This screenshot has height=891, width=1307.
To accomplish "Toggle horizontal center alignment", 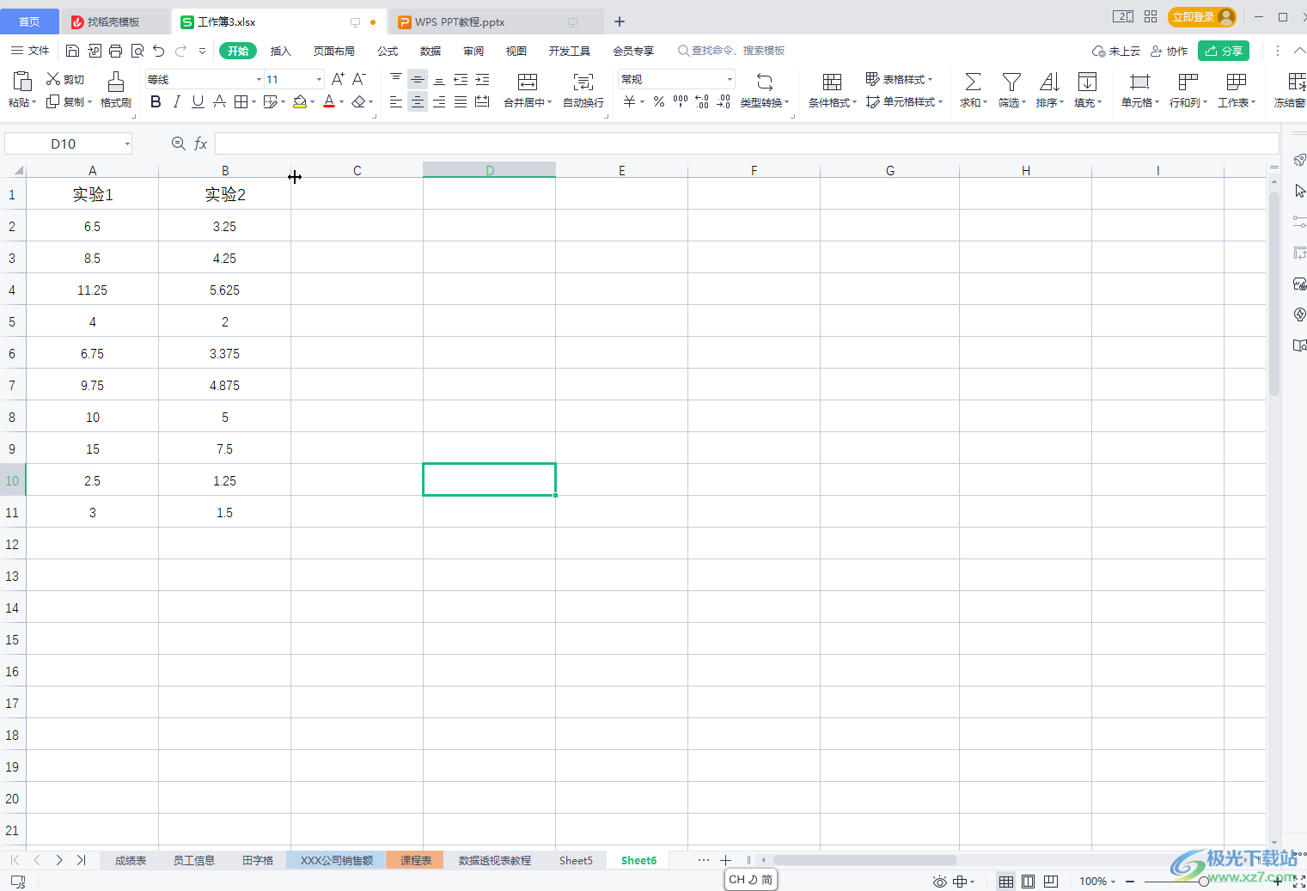I will click(418, 101).
